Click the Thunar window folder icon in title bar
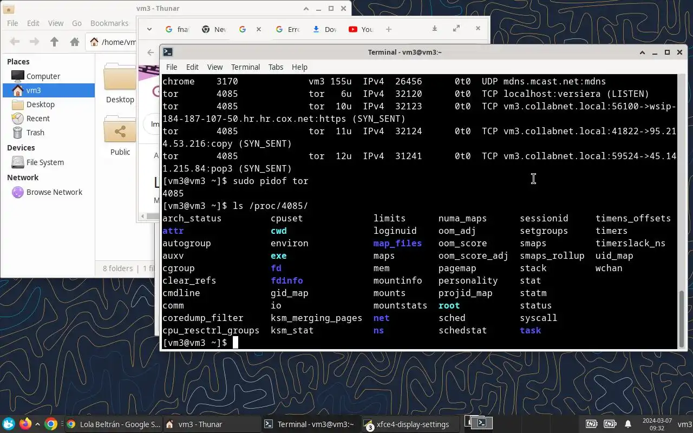 click(9, 9)
